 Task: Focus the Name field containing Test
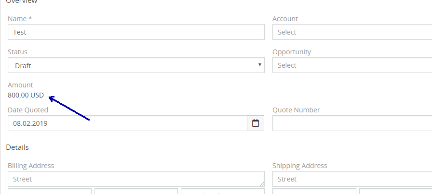coord(136,32)
